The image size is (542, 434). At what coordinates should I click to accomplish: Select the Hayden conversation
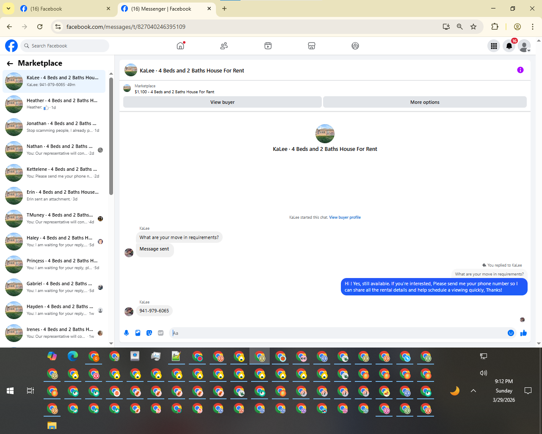[x=54, y=310]
